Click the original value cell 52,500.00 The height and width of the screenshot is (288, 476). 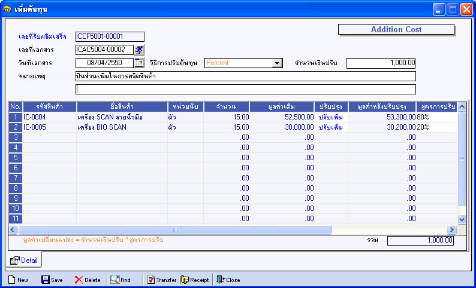click(282, 117)
